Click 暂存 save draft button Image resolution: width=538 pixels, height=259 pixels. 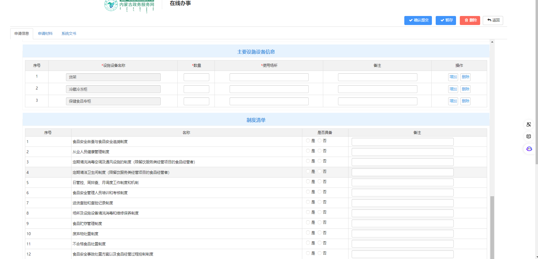click(446, 20)
